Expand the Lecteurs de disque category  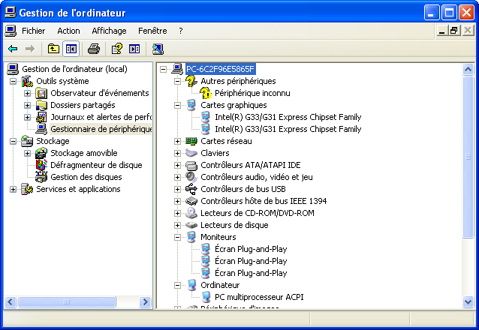pos(177,225)
